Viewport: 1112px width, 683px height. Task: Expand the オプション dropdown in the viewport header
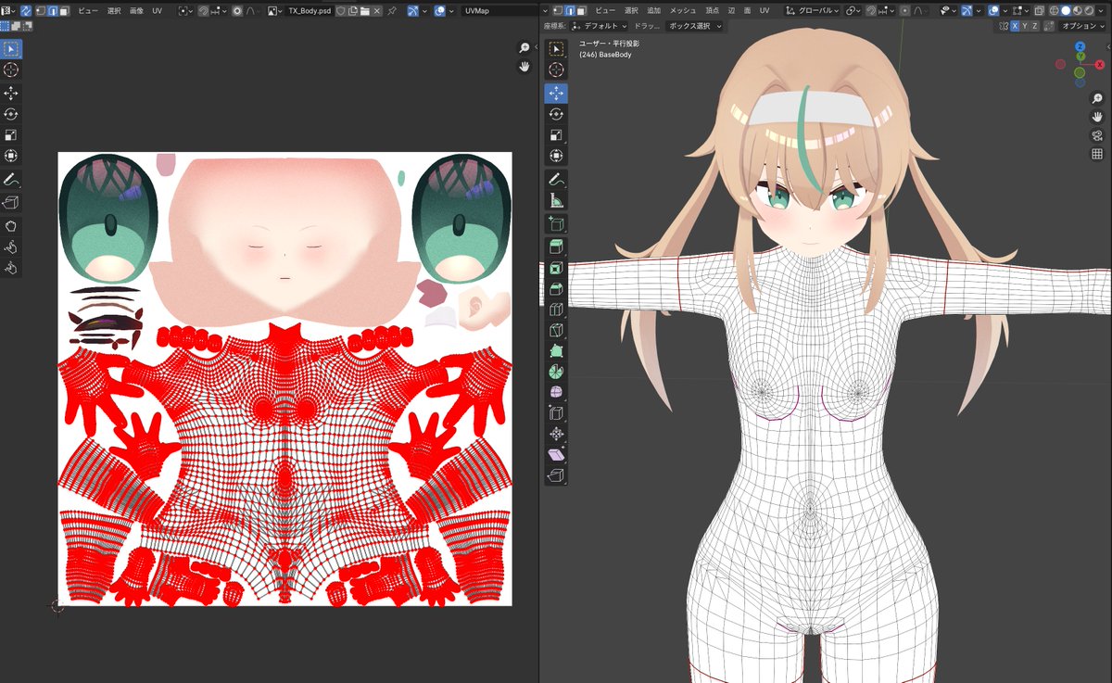coord(1080,26)
